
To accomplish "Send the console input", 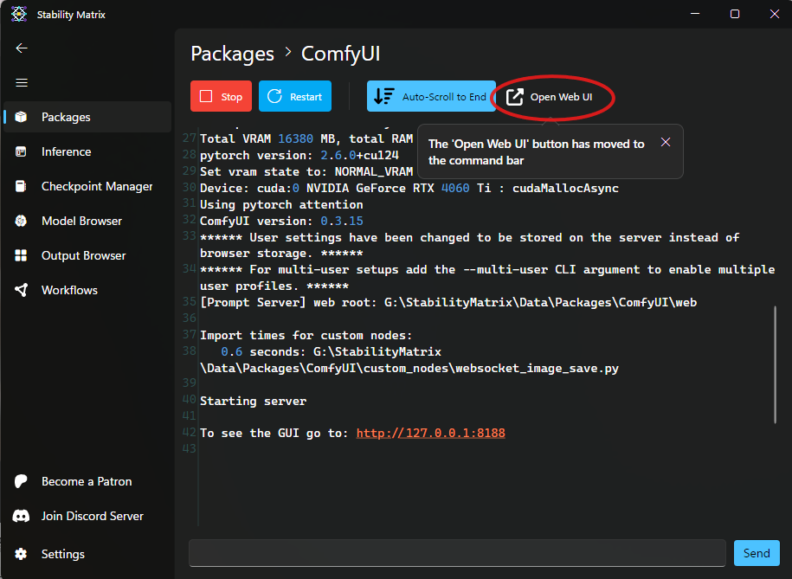I will (x=757, y=553).
